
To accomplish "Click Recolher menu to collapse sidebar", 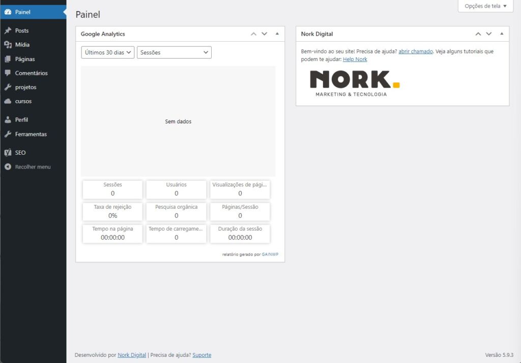I will [x=33, y=167].
